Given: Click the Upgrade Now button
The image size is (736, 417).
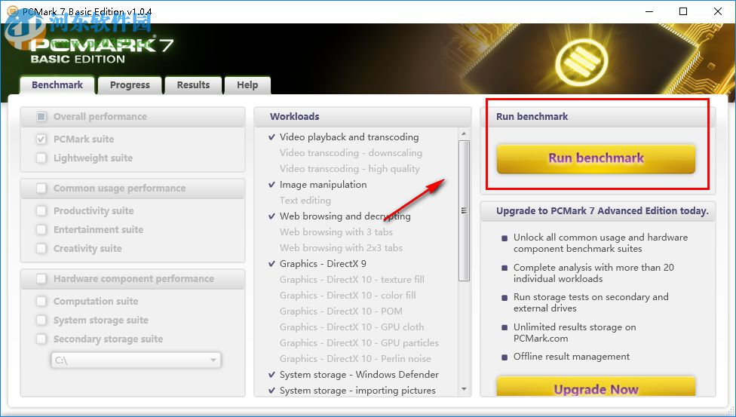Looking at the screenshot, I should tap(596, 387).
